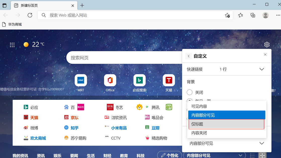Click the 个性化 button
Image resolution: width=281 pixels, height=158 pixels.
pos(169,155)
